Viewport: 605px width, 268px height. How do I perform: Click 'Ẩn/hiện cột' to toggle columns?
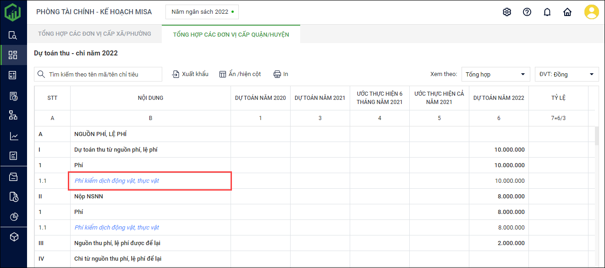click(240, 74)
